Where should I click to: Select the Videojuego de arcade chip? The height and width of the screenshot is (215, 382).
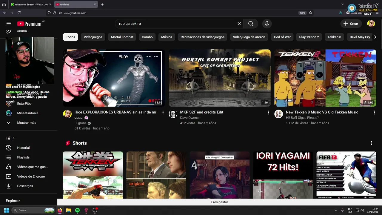(249, 37)
